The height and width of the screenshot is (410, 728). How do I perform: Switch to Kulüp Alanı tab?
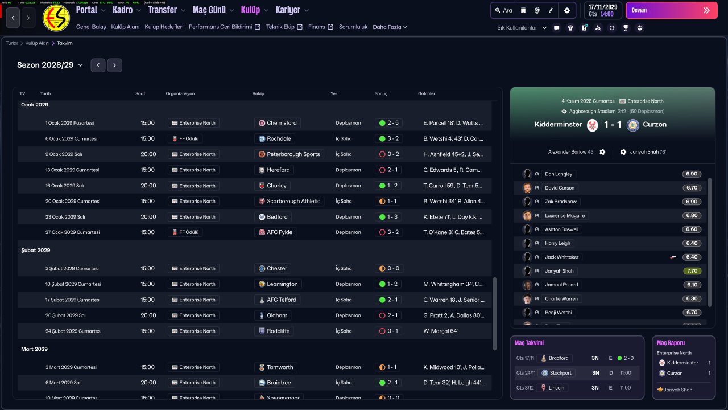(x=125, y=27)
